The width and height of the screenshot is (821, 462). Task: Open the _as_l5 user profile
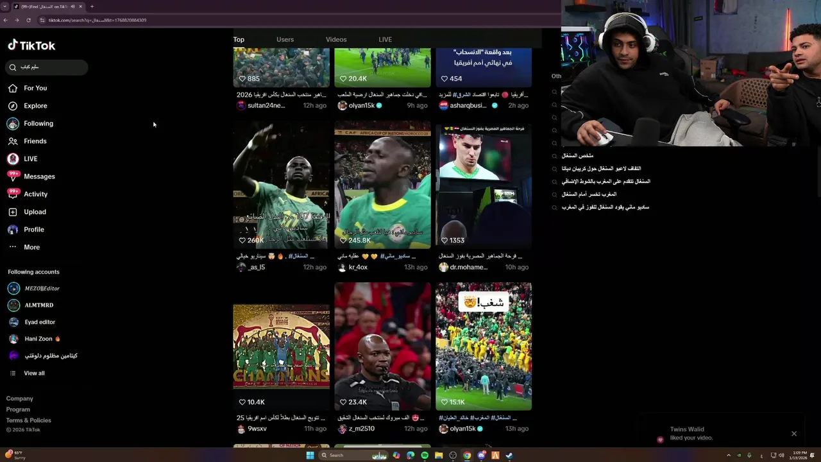(x=251, y=267)
